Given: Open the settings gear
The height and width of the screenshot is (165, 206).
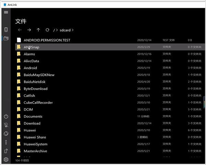Looking at the screenshot, I should pos(6,160).
